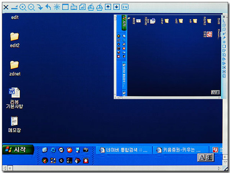The image size is (230, 173).
Task: Click the underline minimize icon in top toolbar
Action: click(x=15, y=8)
